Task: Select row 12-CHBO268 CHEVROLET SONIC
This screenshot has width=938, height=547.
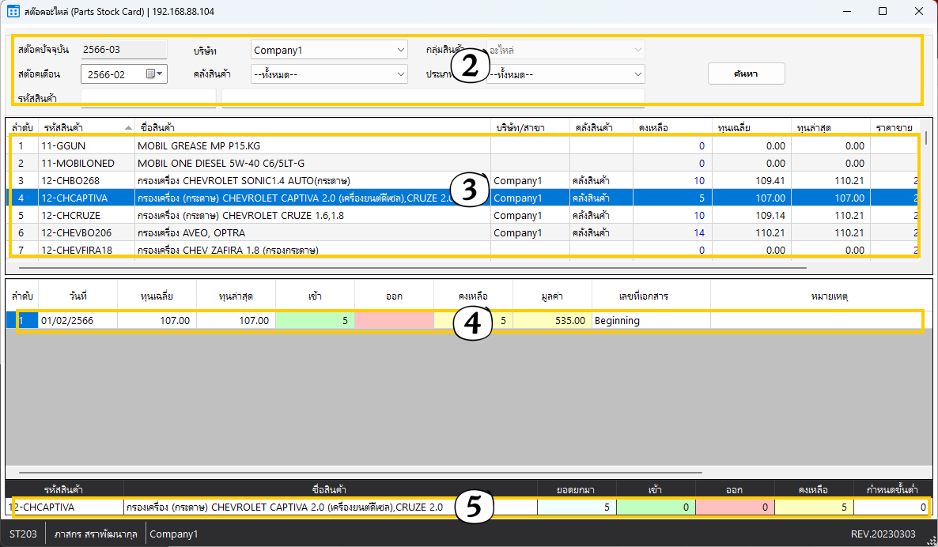Action: [x=312, y=181]
